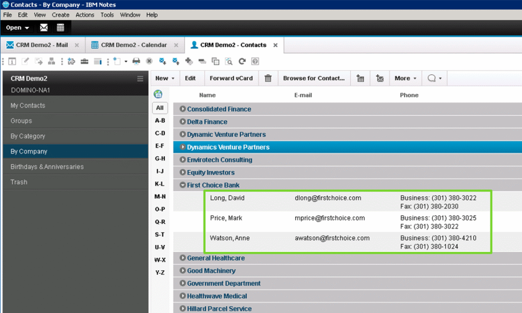The image size is (522, 313).
Task: Open the Calendar grid icon in top bar
Action: [x=60, y=28]
